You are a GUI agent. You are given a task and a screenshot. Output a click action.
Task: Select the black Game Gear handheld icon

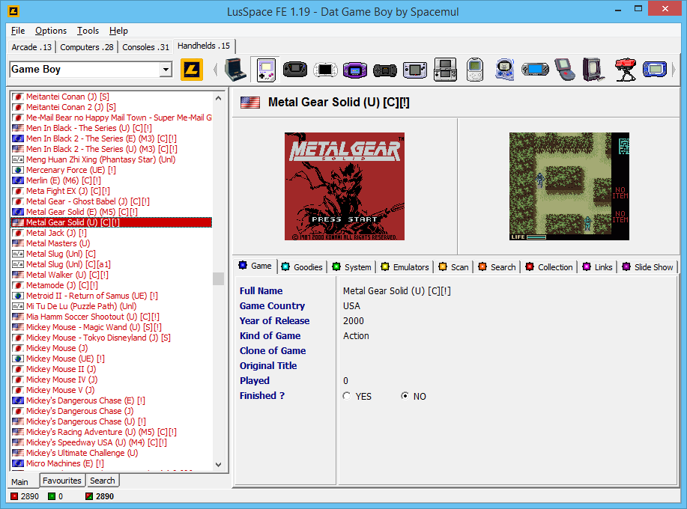point(295,70)
